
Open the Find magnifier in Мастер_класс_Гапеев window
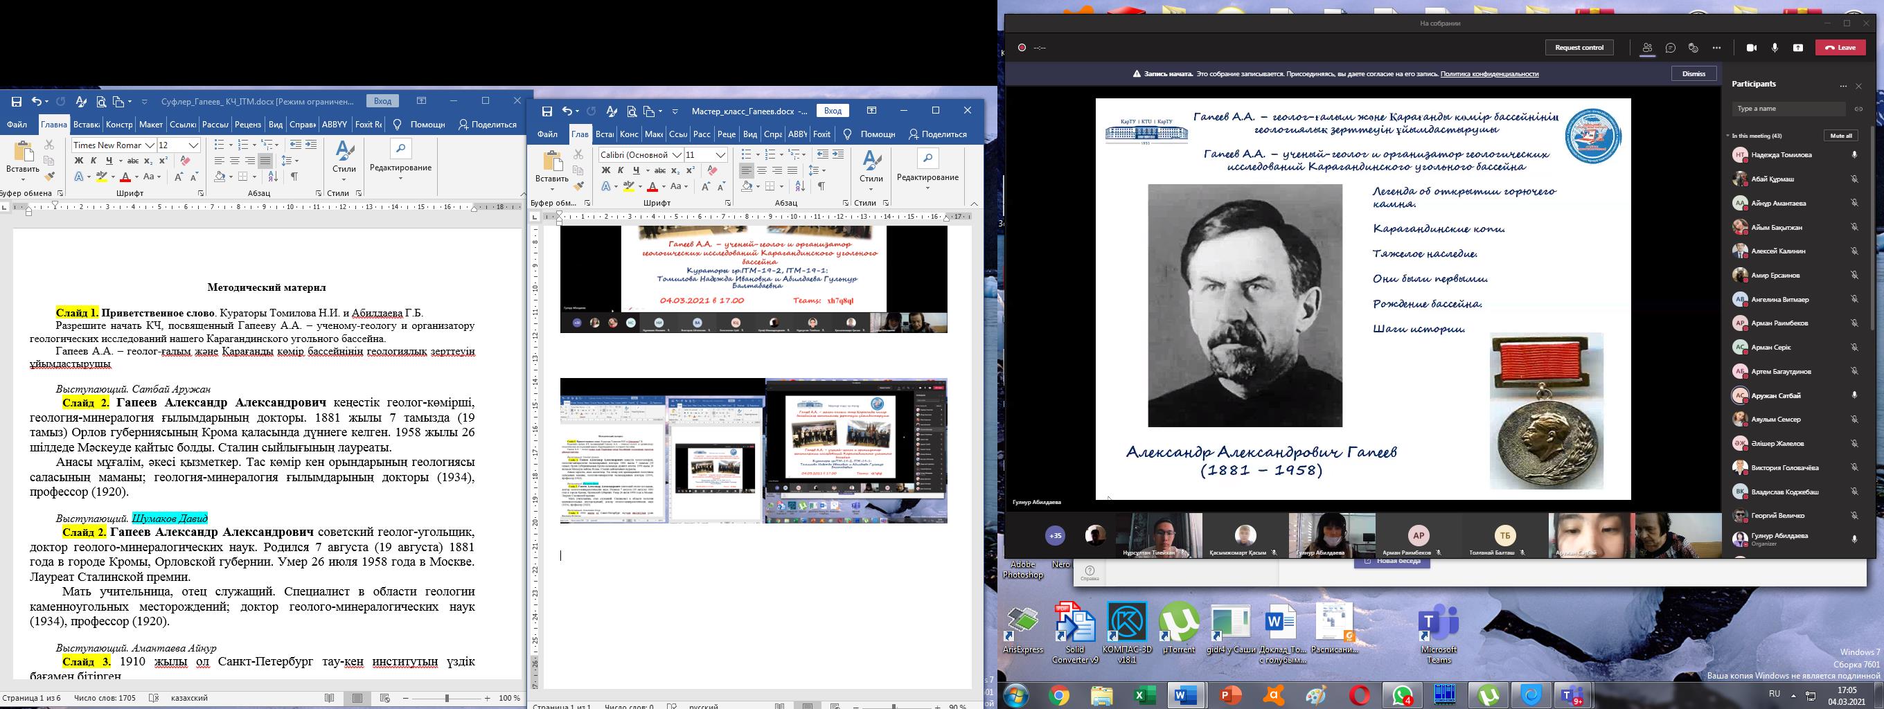[x=927, y=159]
